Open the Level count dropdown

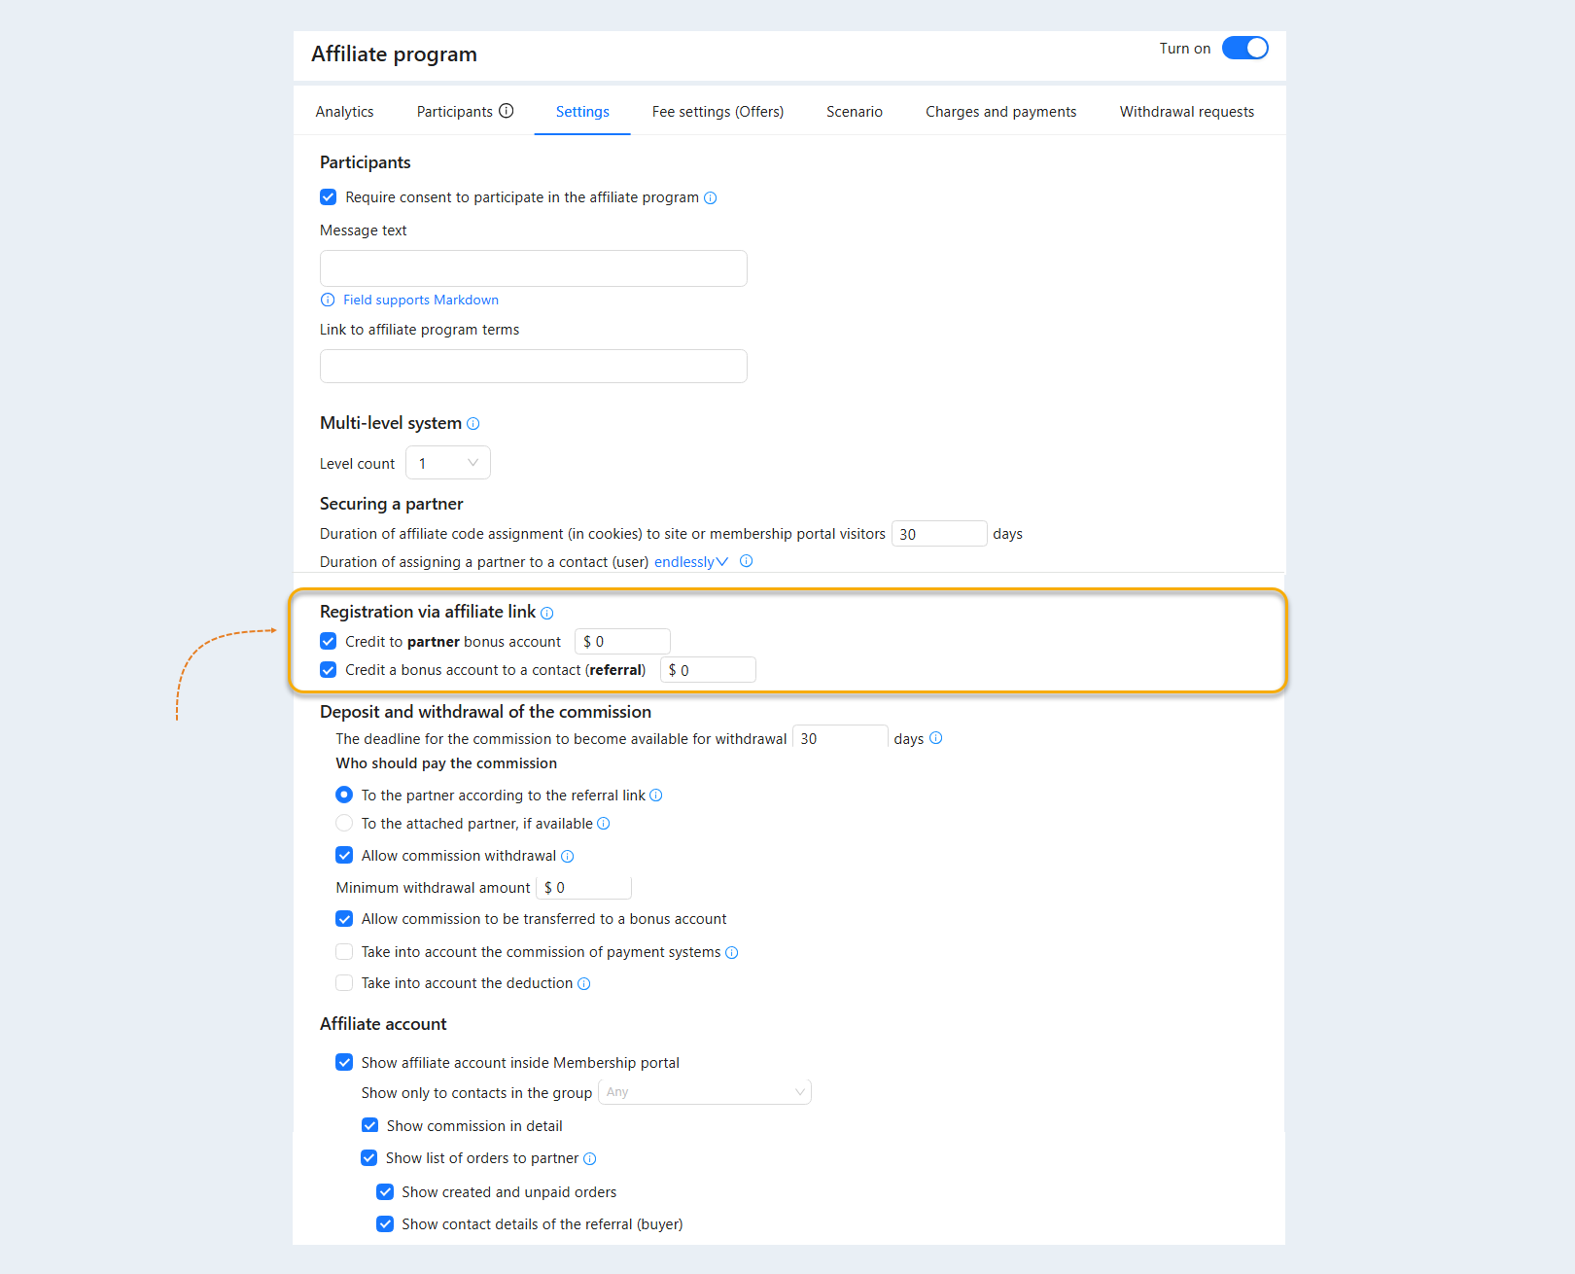tap(448, 463)
